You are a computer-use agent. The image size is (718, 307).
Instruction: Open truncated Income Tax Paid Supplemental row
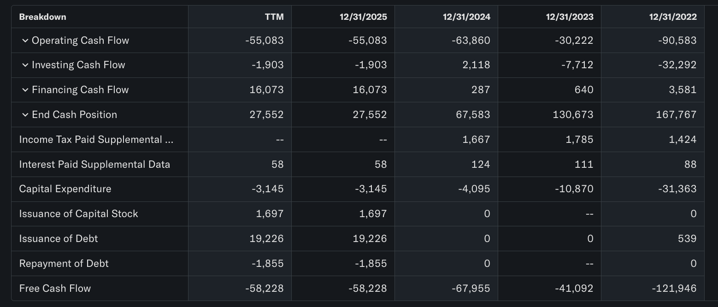pos(97,139)
